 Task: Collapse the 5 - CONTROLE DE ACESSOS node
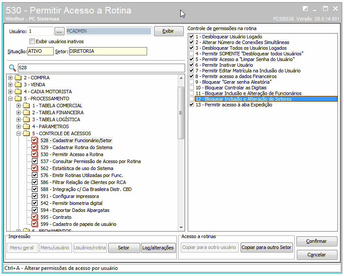(18, 133)
